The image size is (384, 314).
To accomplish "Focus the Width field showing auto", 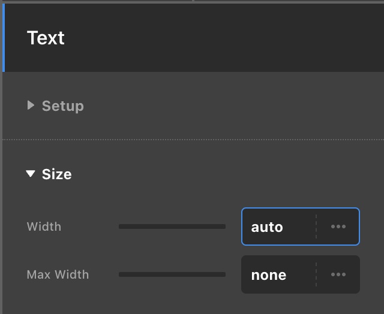I will point(276,227).
